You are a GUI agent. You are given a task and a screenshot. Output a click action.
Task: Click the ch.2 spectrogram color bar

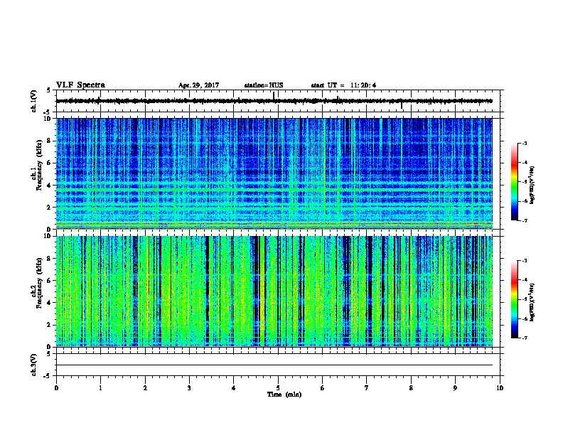(514, 299)
